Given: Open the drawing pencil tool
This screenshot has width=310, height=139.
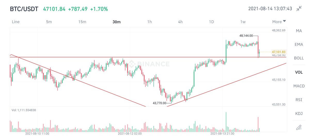Looking at the screenshot, I should (299, 127).
